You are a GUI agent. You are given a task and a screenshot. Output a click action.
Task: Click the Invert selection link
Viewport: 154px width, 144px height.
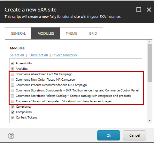[65, 55]
